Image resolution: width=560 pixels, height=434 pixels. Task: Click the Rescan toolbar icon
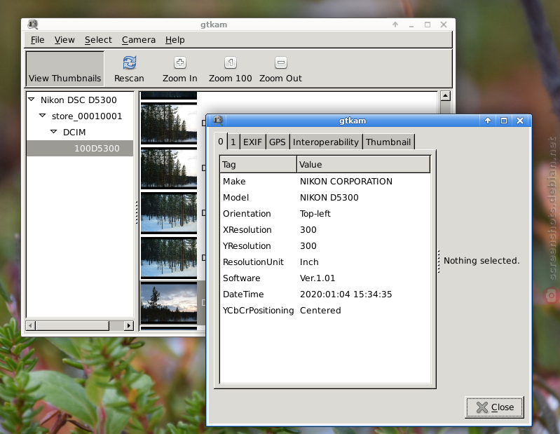click(x=129, y=62)
